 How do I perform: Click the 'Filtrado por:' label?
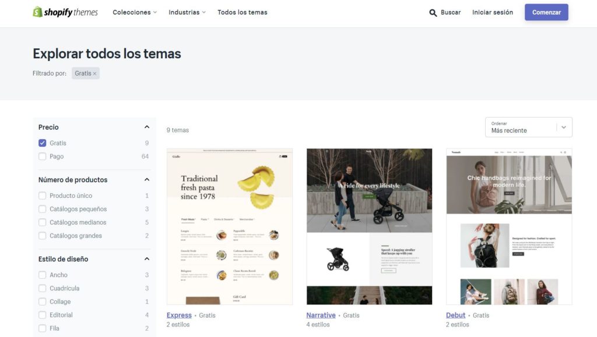[x=50, y=73]
